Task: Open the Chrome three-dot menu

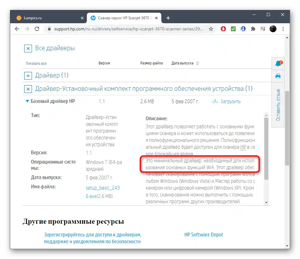Action: point(283,29)
